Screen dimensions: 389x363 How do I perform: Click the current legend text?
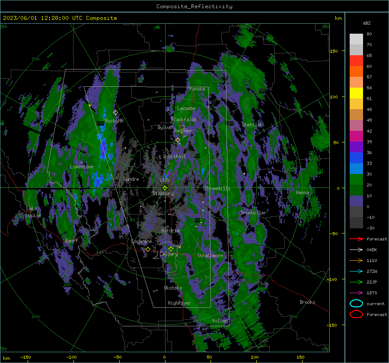376,303
